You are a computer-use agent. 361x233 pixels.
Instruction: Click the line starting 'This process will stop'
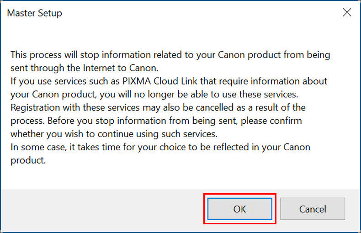(170, 55)
